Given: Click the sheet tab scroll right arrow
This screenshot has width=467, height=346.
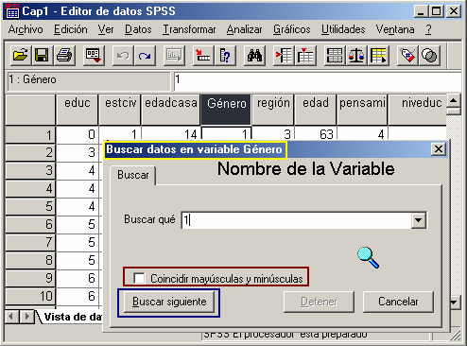Looking at the screenshot, I should (x=26, y=316).
